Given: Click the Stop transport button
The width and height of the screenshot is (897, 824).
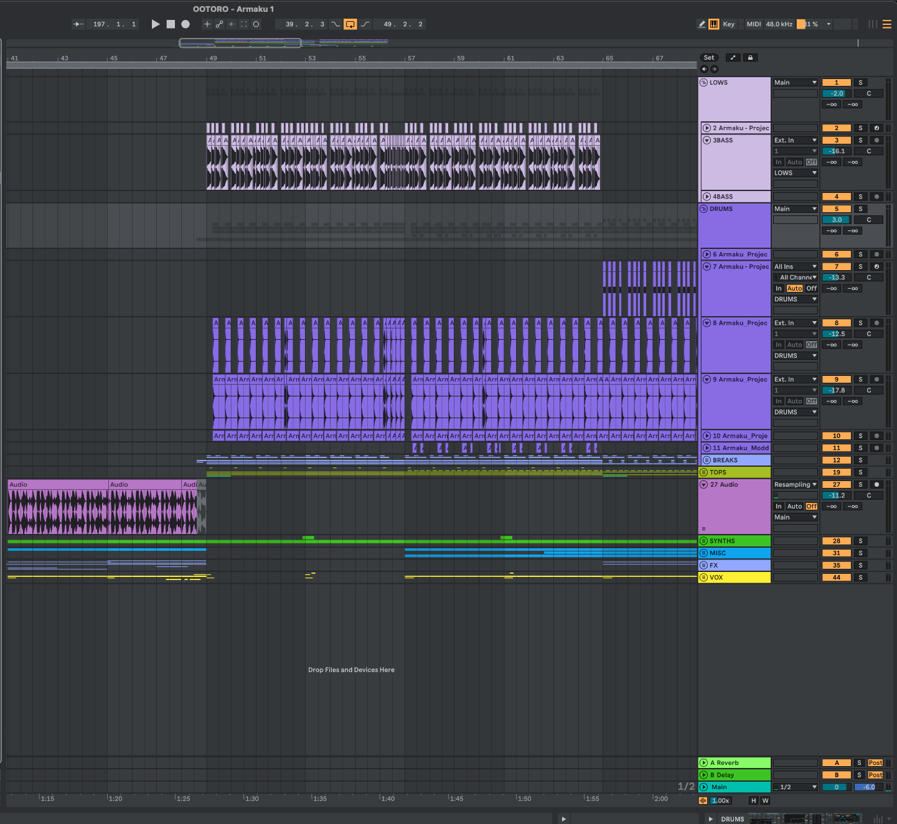Looking at the screenshot, I should point(171,24).
